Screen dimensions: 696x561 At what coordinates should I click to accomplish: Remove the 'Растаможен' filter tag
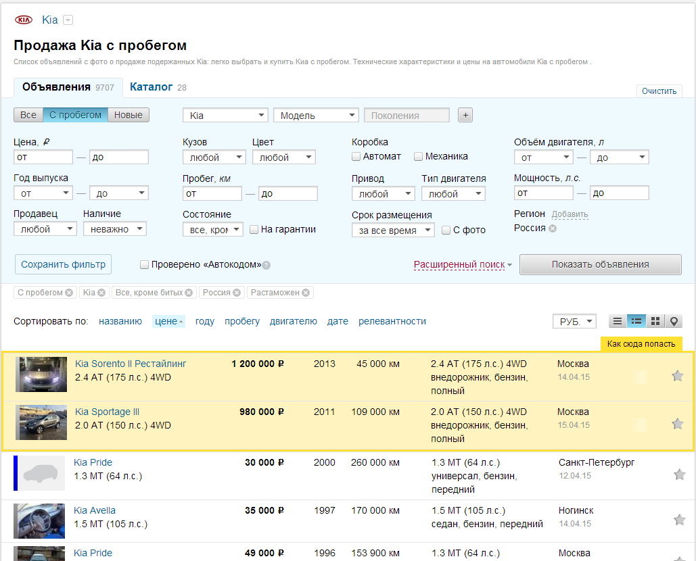[x=306, y=293]
